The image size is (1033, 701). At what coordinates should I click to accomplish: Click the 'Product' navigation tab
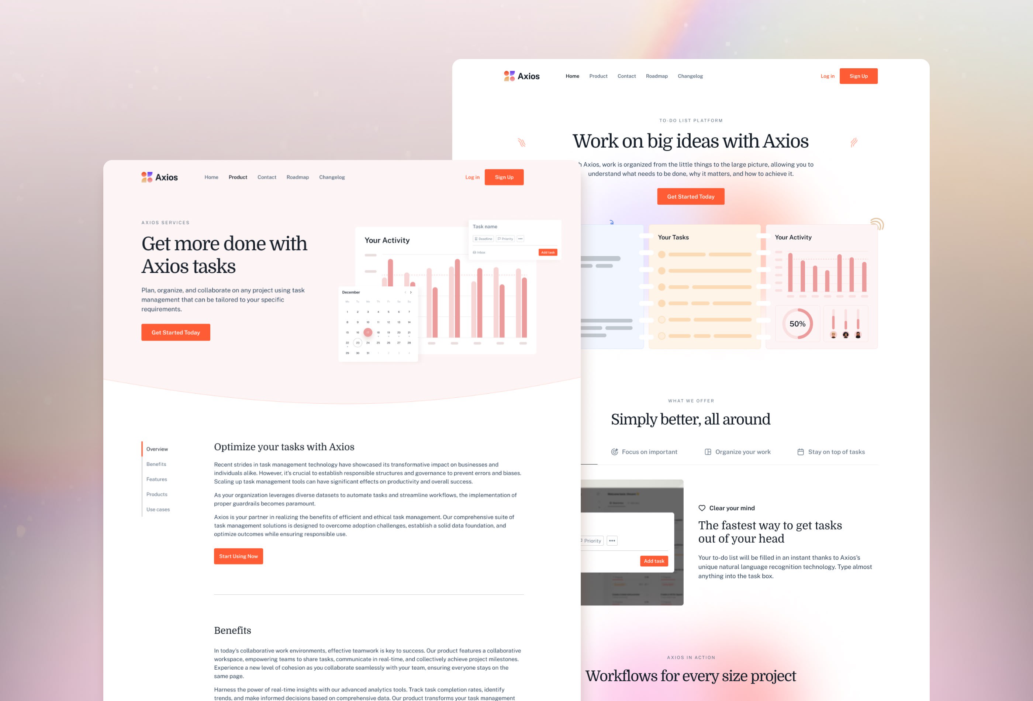pyautogui.click(x=238, y=177)
